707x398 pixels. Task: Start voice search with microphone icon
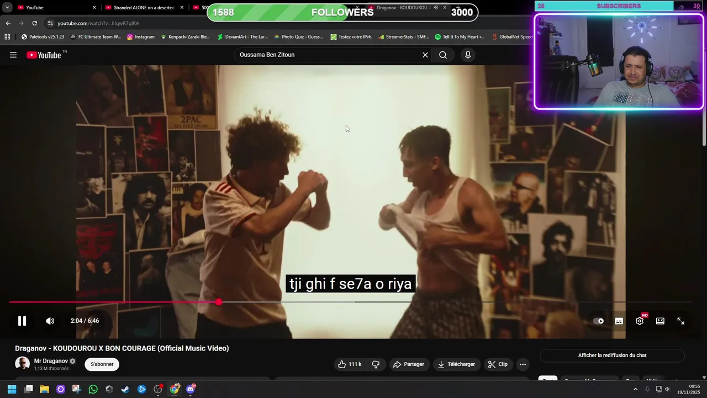point(468,55)
